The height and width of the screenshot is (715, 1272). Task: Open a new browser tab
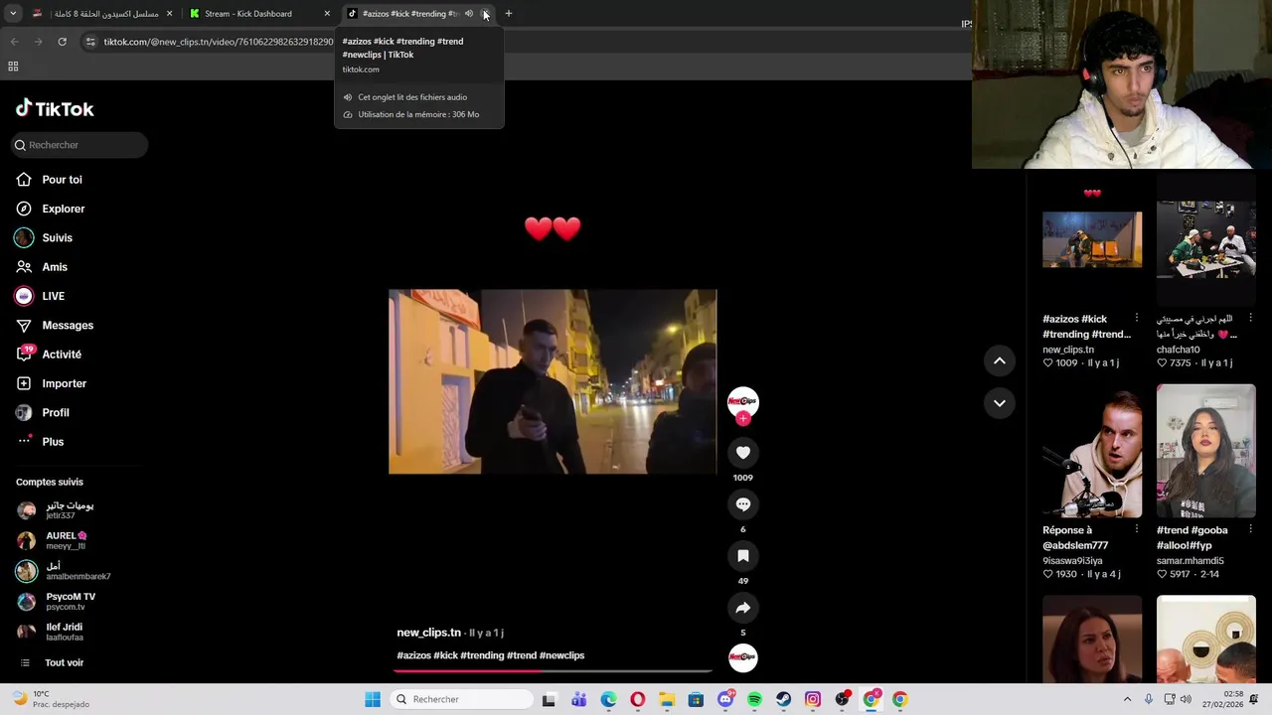[x=509, y=14]
